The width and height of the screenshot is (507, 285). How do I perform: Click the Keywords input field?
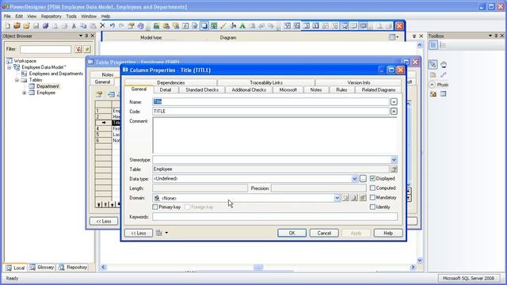click(275, 217)
